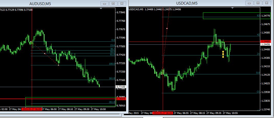The image size is (274, 118).
Task: Click the AUDUSD chart shift triangle marker
Action: click(x=102, y=9)
